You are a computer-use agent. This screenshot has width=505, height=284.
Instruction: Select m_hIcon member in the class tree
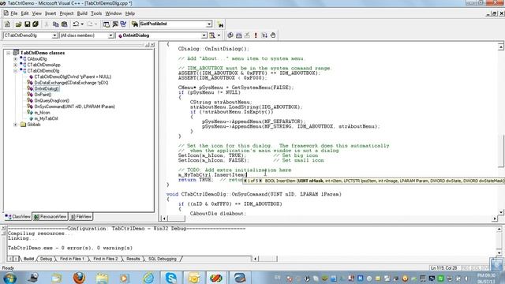(x=42, y=113)
